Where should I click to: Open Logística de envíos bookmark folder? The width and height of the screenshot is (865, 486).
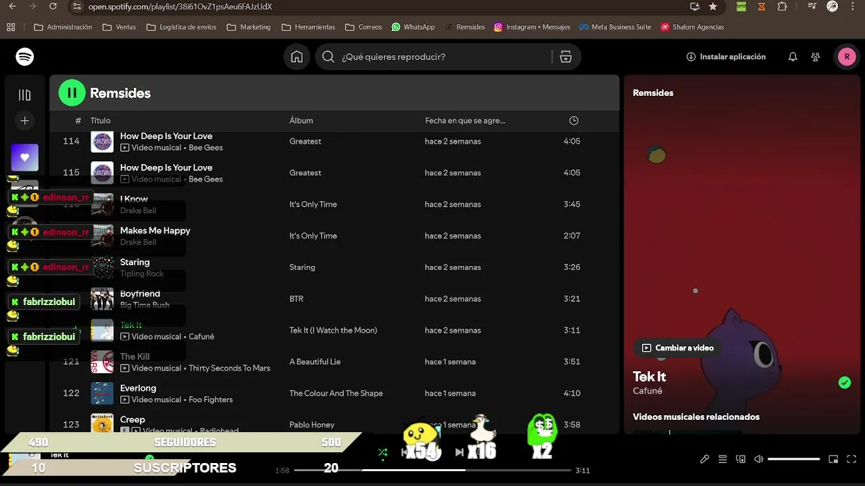tap(181, 27)
